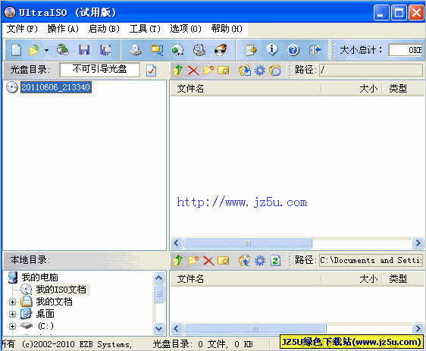This screenshot has height=351, width=426.
Task: Open the 启动(B) menu
Action: pos(104,29)
